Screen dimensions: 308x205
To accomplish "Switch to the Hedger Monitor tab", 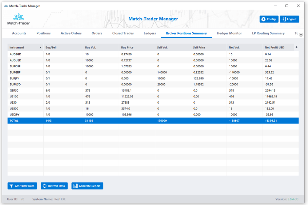I will [x=229, y=33].
